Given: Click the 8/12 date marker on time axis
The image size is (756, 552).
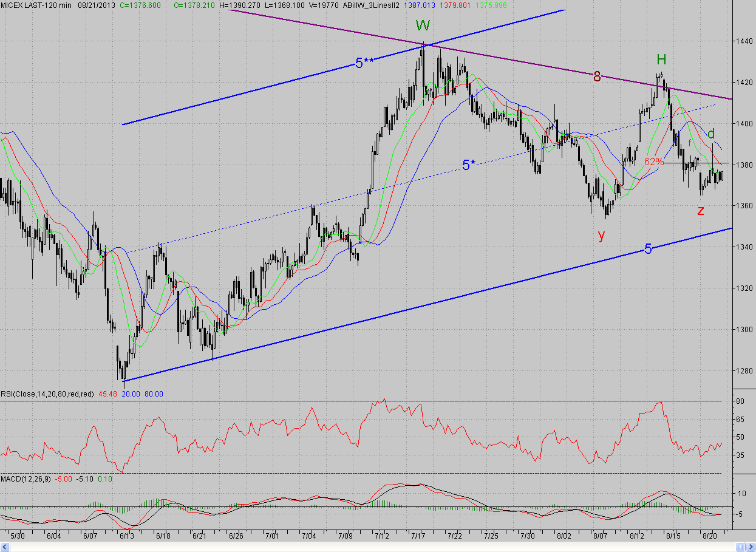Looking at the screenshot, I should [x=636, y=537].
